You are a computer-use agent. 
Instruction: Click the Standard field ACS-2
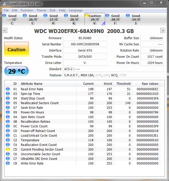point(113,69)
